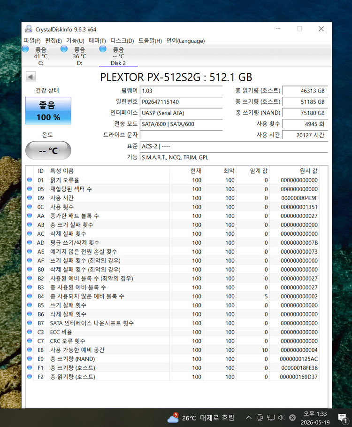The width and height of the screenshot is (352, 427).
Task: Click the status dot for row AA 증가한 배드 블록 수
Action: coord(30,216)
